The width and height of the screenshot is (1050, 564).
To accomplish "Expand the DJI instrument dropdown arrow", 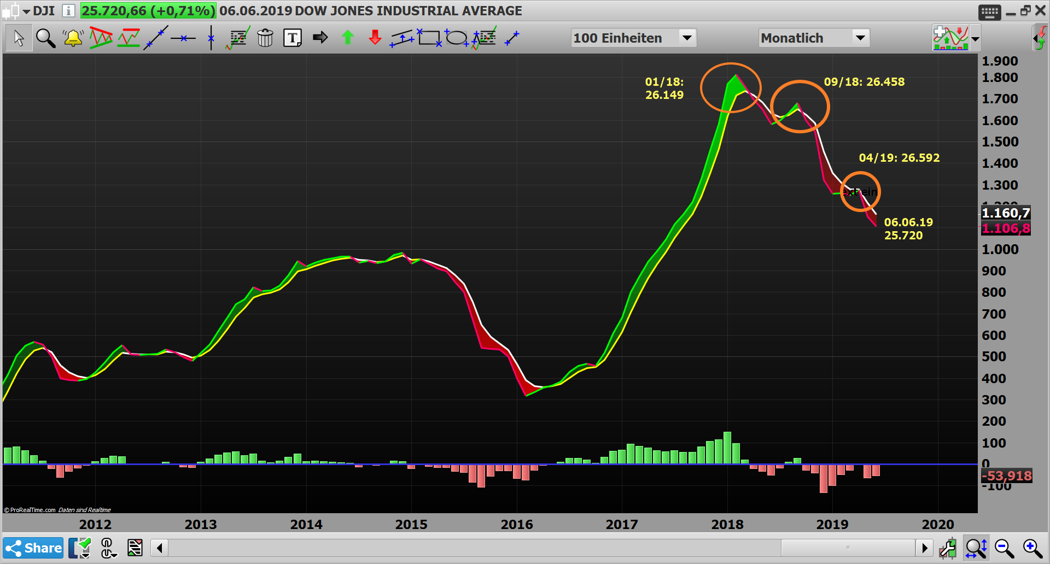I will pos(26,11).
